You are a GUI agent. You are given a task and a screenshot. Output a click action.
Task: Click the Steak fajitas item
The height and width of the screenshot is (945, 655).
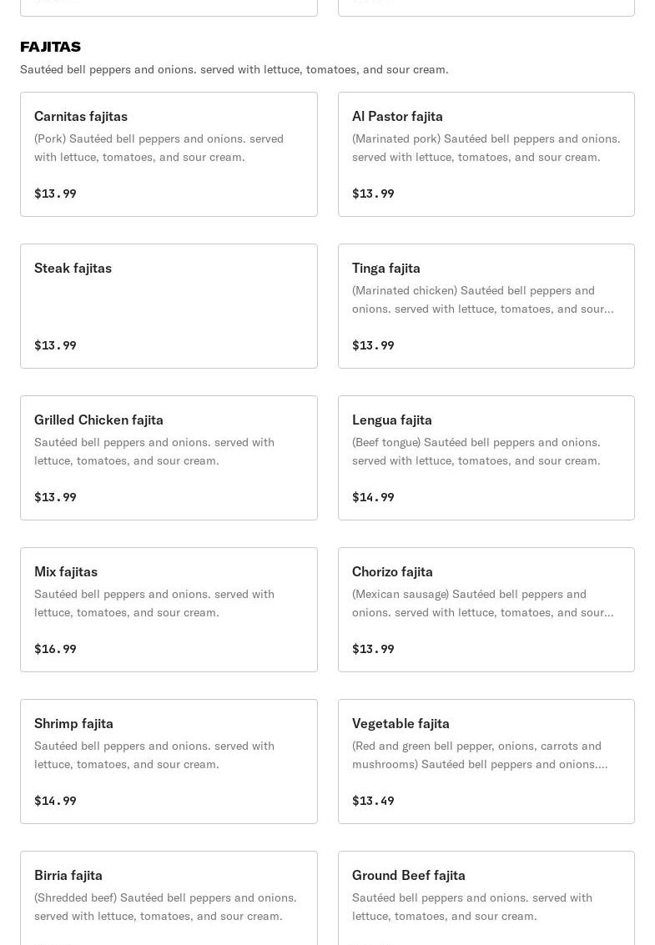[169, 306]
